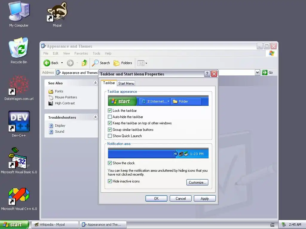Viewport: 306px width, 229px height.
Task: Click the Views icon in Explorer toolbar
Action: point(141,63)
